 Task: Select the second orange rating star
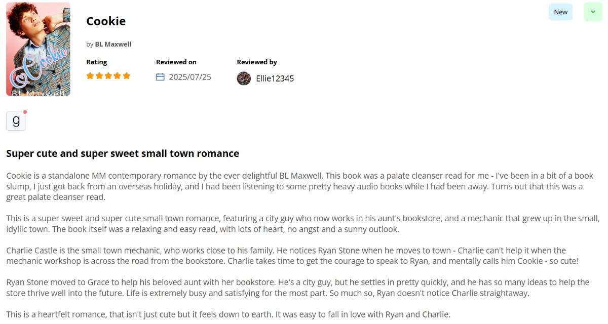[99, 76]
